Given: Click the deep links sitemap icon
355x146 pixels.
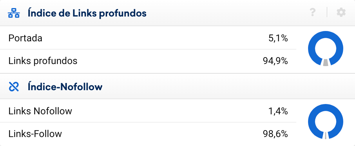Looking at the screenshot, I should tap(13, 13).
